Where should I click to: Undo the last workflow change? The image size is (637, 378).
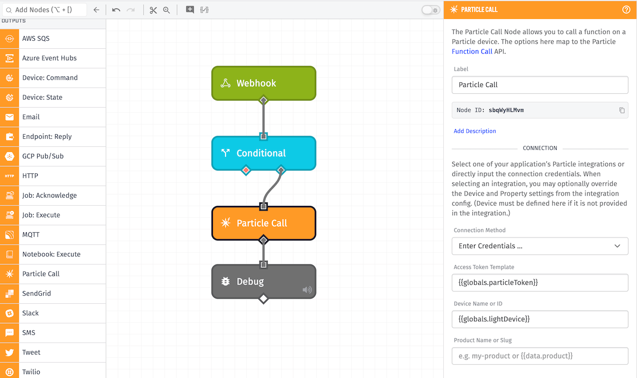click(x=116, y=10)
